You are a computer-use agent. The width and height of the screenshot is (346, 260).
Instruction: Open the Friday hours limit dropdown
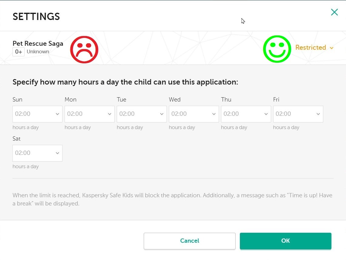[x=298, y=114]
